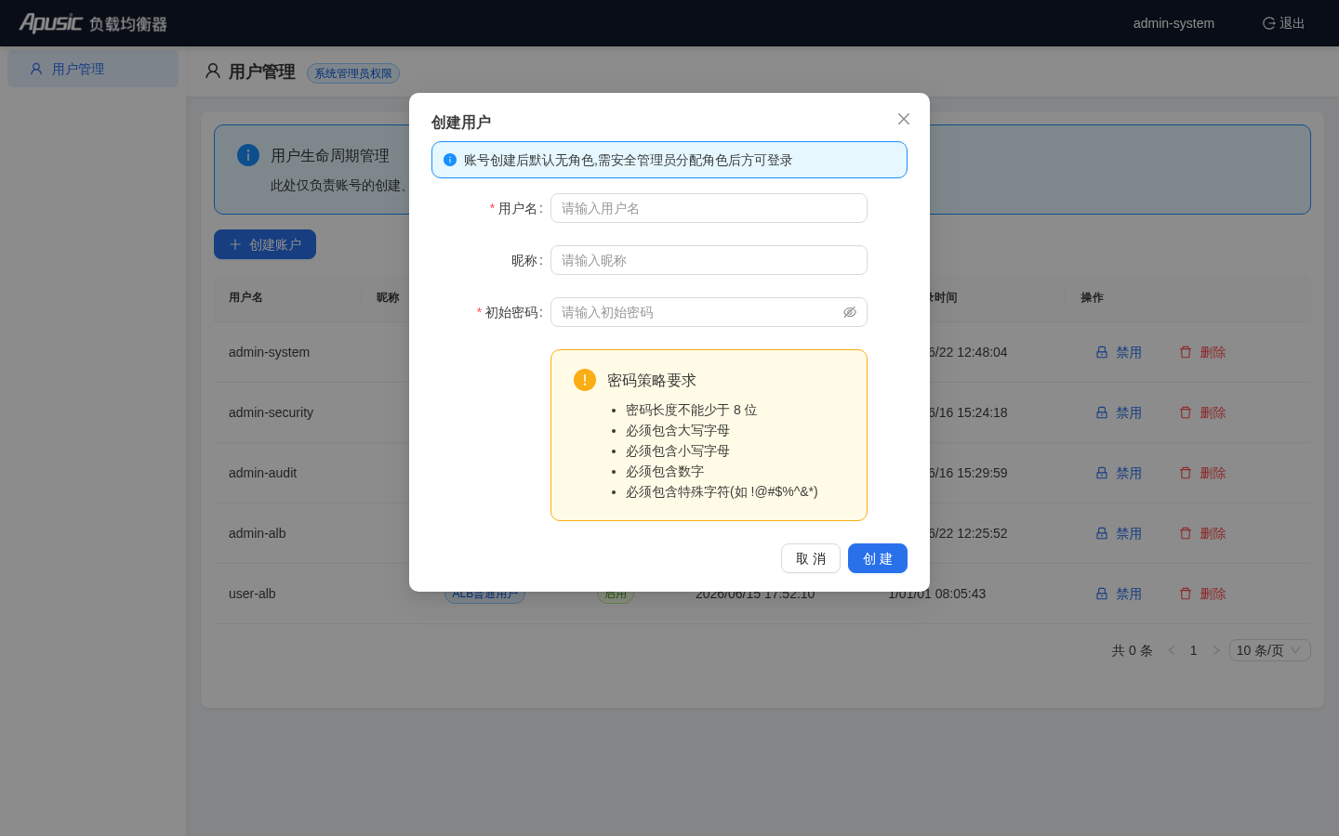Disable the user-alb account

[1119, 594]
